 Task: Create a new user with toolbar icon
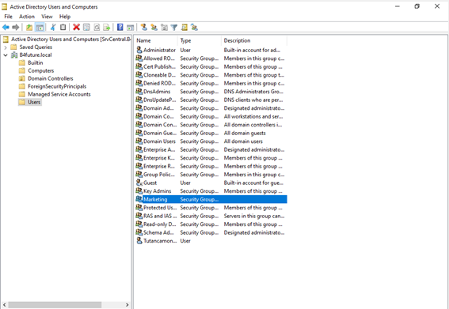pyautogui.click(x=144, y=28)
